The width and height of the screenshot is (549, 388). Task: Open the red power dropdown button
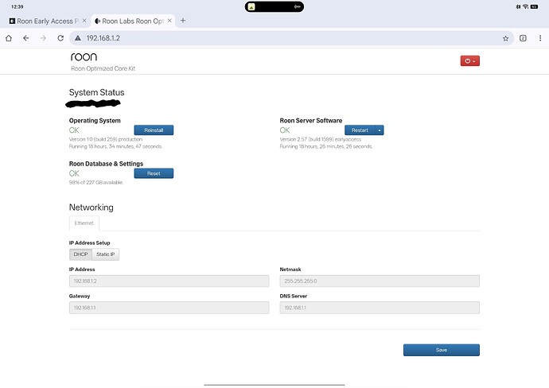coord(469,60)
